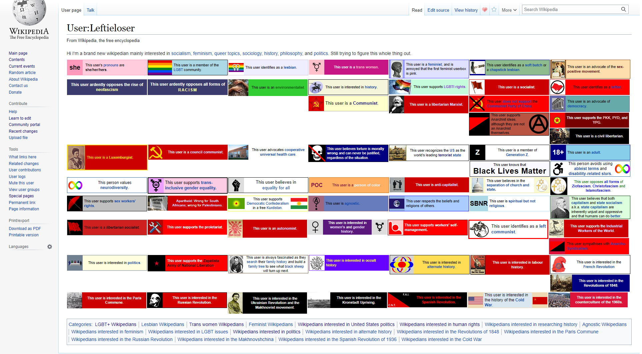Open Lesbian Wikipedians category link
The image size is (642, 354).
pyautogui.click(x=163, y=324)
